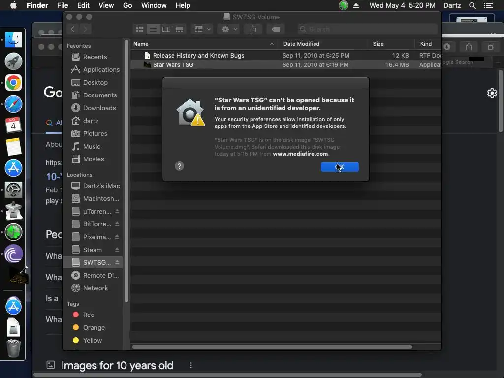The image size is (504, 378).
Task: Eject the BitTorrent volume
Action: click(117, 224)
